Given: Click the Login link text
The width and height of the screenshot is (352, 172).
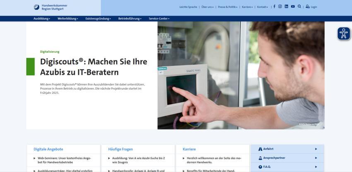Looking at the screenshot, I should pyautogui.click(x=314, y=7).
